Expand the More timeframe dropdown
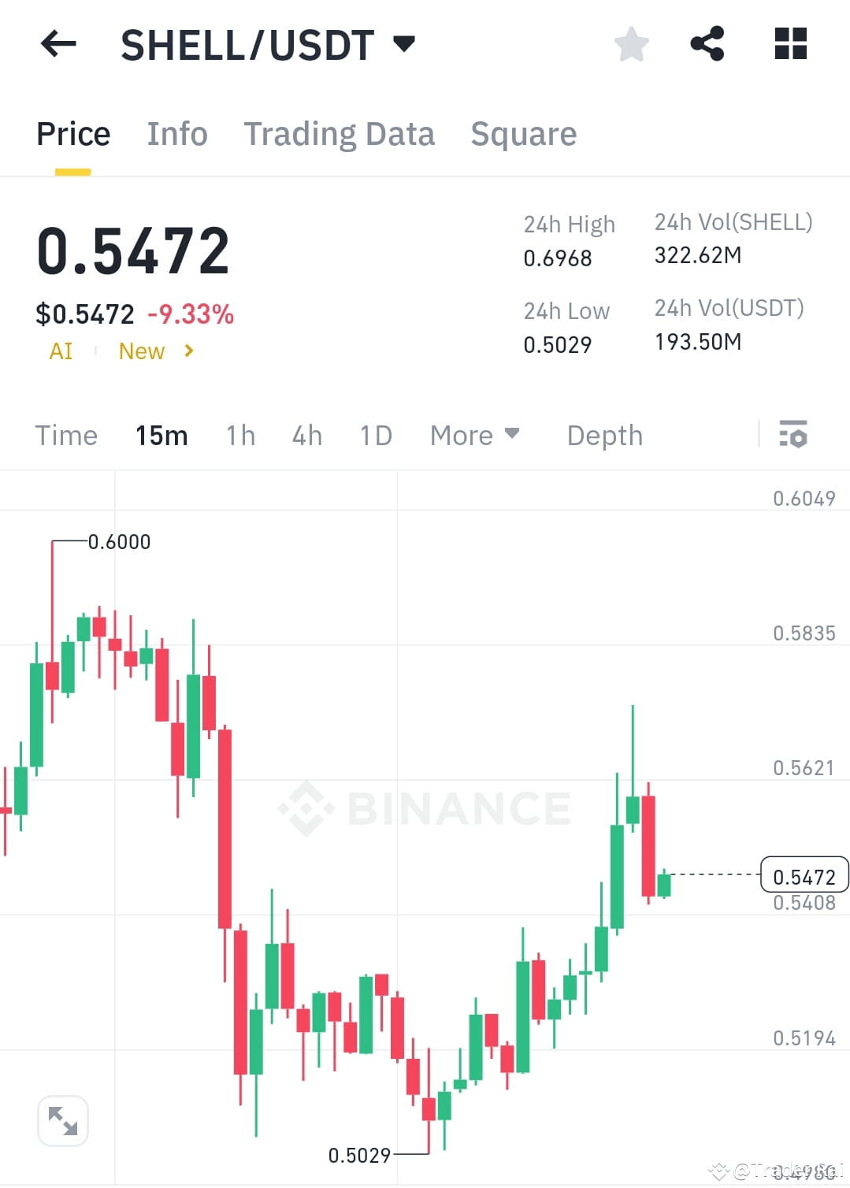This screenshot has height=1188, width=850. pos(475,435)
